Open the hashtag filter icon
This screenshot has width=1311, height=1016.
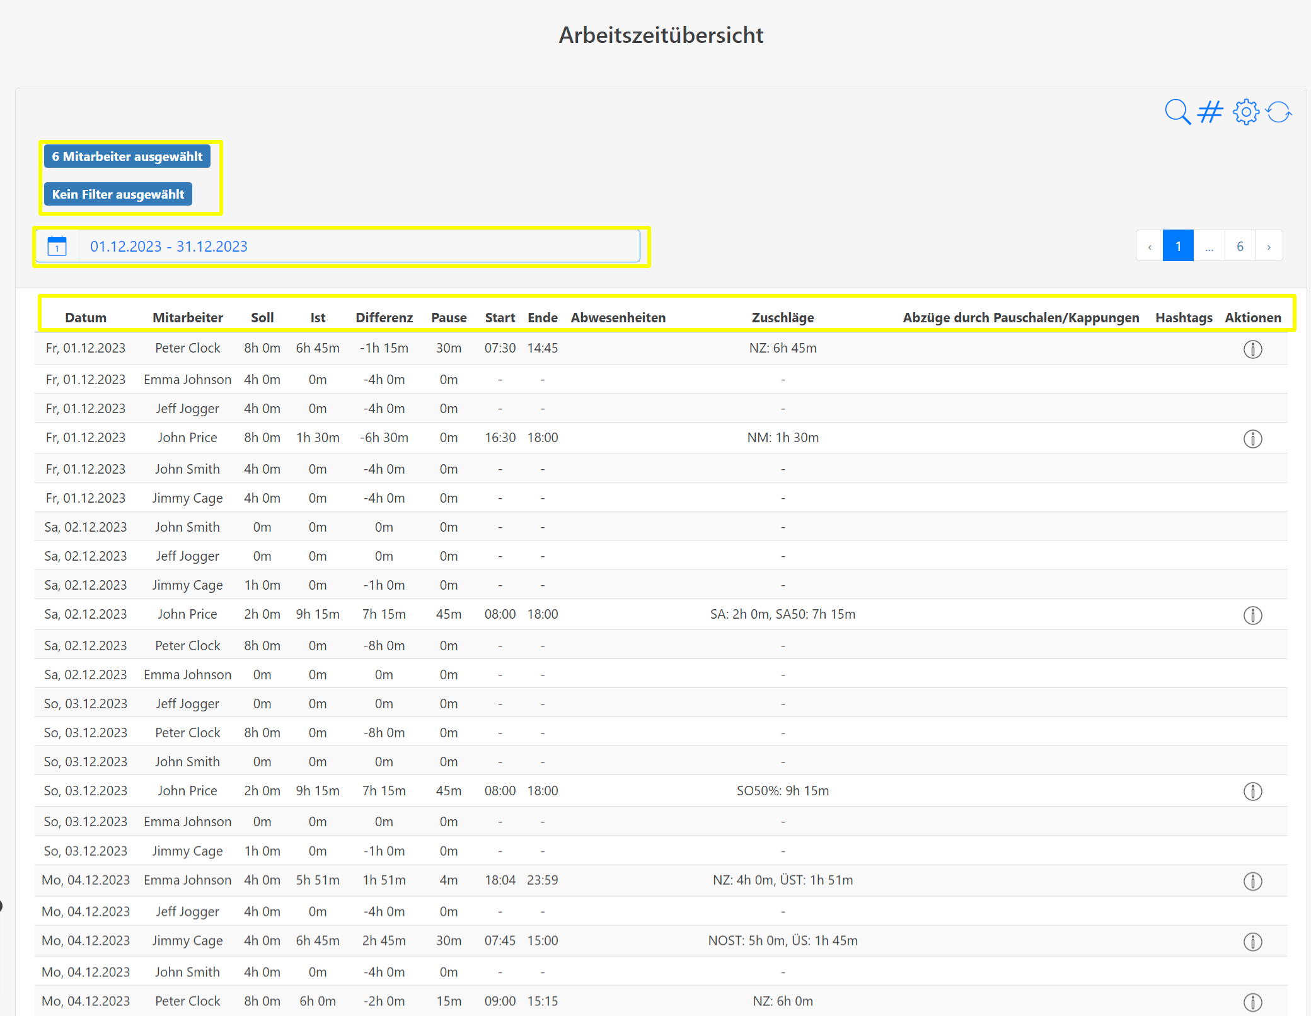coord(1210,112)
